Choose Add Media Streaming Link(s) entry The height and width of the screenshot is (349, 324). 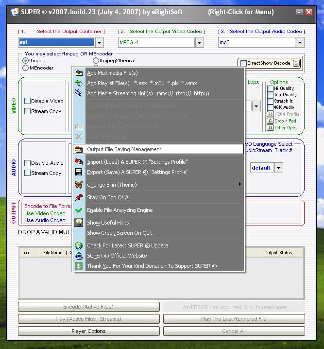[158, 93]
